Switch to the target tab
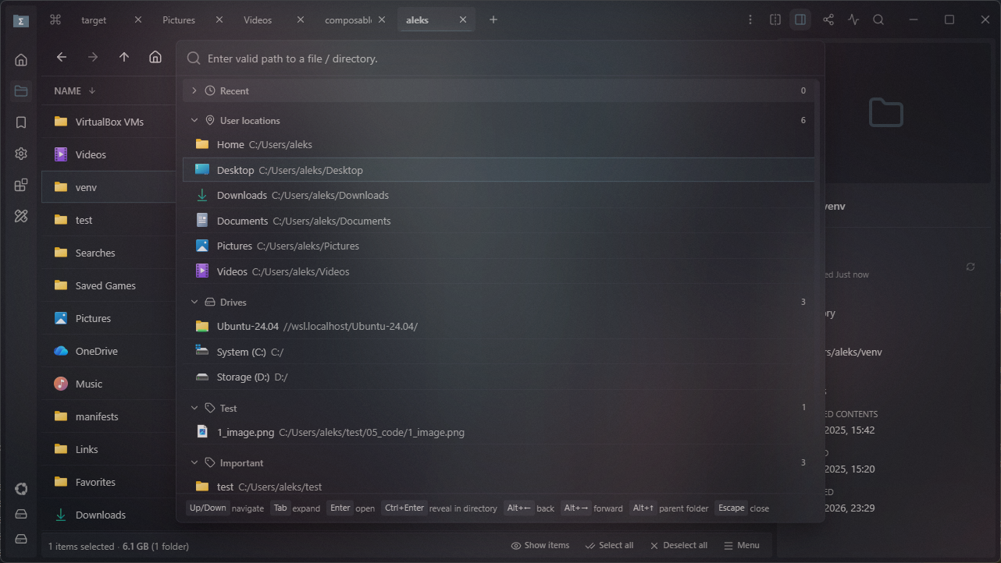 (x=94, y=20)
